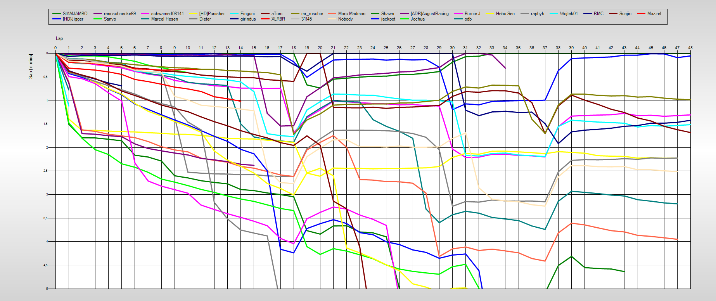Screen dimensions: 716x301
Task: Select [ADR]AugustRacing in the legend
Action: tap(429, 14)
